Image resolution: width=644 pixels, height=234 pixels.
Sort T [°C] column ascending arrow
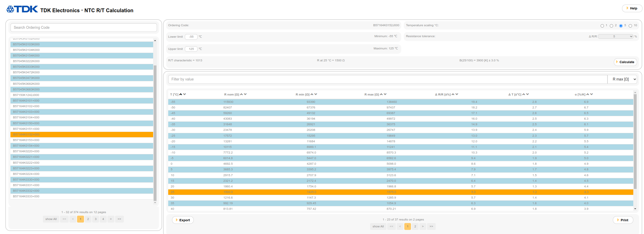click(x=181, y=94)
